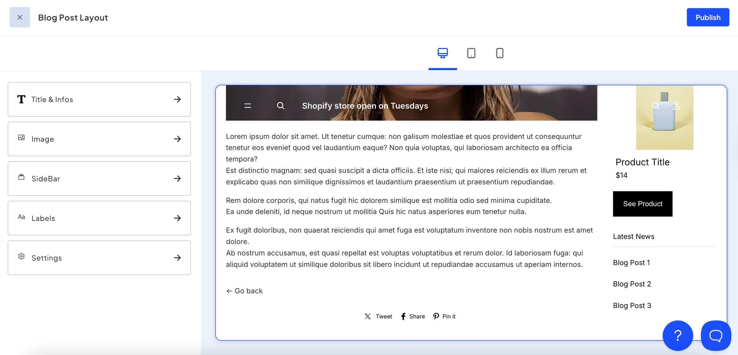Image resolution: width=738 pixels, height=355 pixels.
Task: Open the help question mark bubble
Action: coord(678,336)
